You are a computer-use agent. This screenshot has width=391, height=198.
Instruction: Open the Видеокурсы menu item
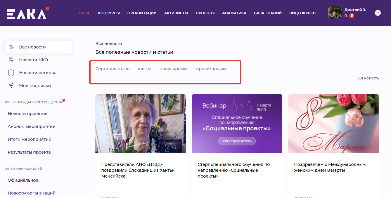[303, 13]
